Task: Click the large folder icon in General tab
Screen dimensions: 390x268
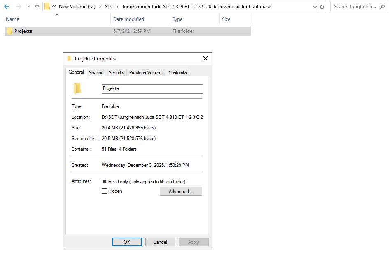Action: [x=77, y=88]
